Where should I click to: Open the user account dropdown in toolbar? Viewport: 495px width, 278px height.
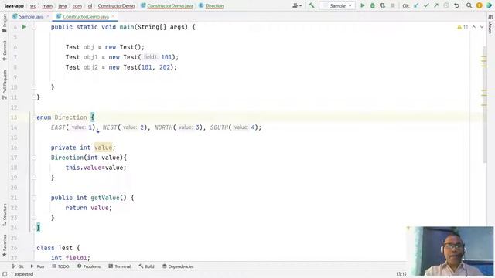tap(297, 5)
